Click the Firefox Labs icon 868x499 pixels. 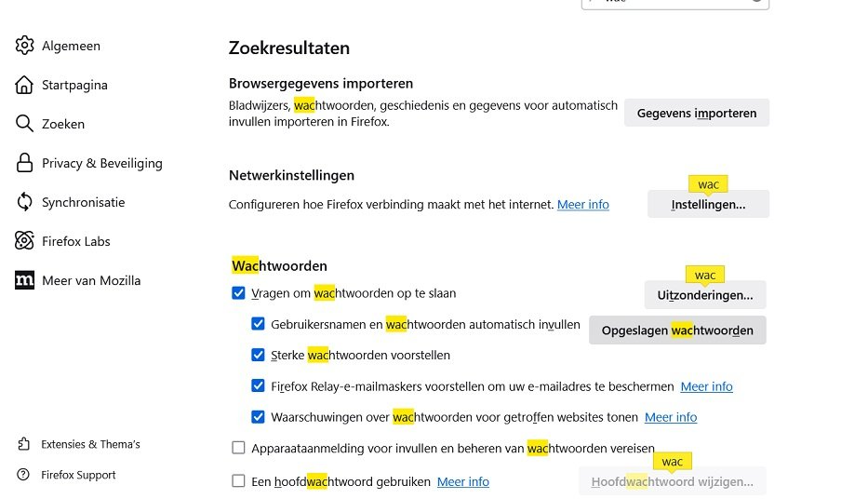pyautogui.click(x=25, y=241)
